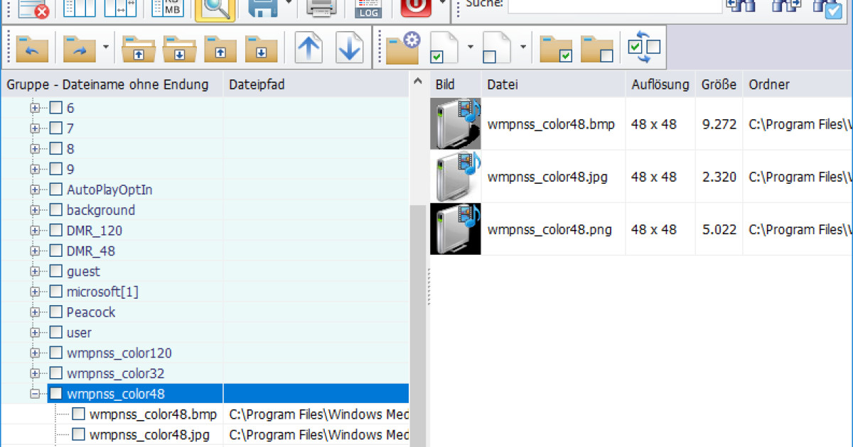853x447 pixels.
Task: Click the Dateipfad column header
Action: (x=257, y=85)
